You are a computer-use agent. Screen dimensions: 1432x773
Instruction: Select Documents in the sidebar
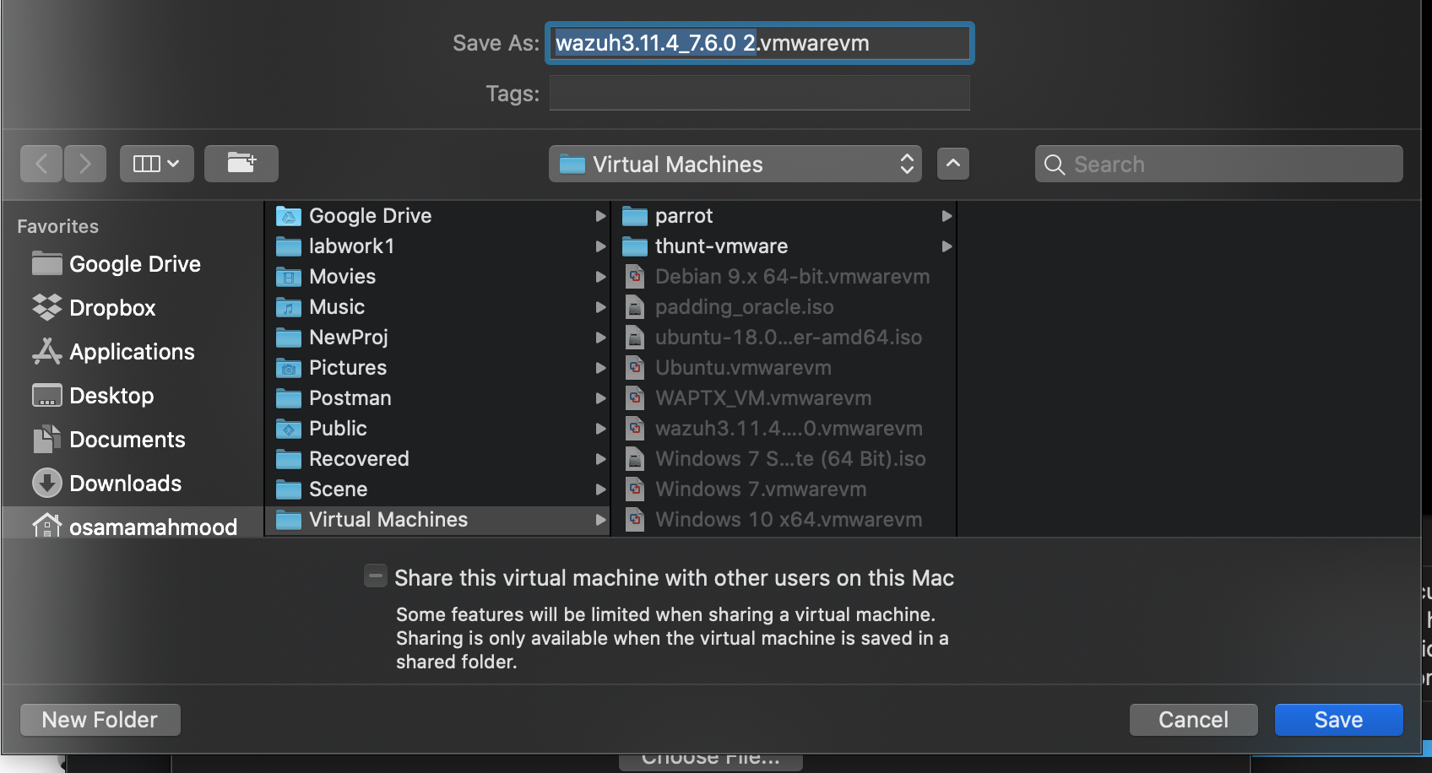[127, 440]
